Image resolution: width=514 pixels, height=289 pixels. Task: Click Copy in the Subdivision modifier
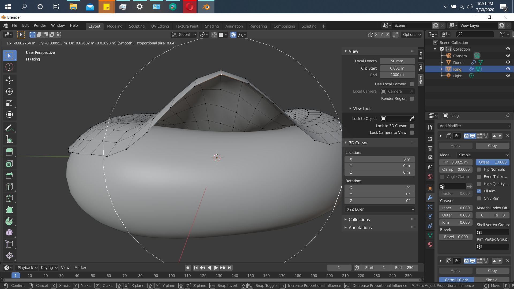click(x=492, y=271)
